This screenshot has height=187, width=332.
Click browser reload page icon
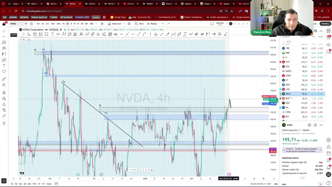point(16,11)
